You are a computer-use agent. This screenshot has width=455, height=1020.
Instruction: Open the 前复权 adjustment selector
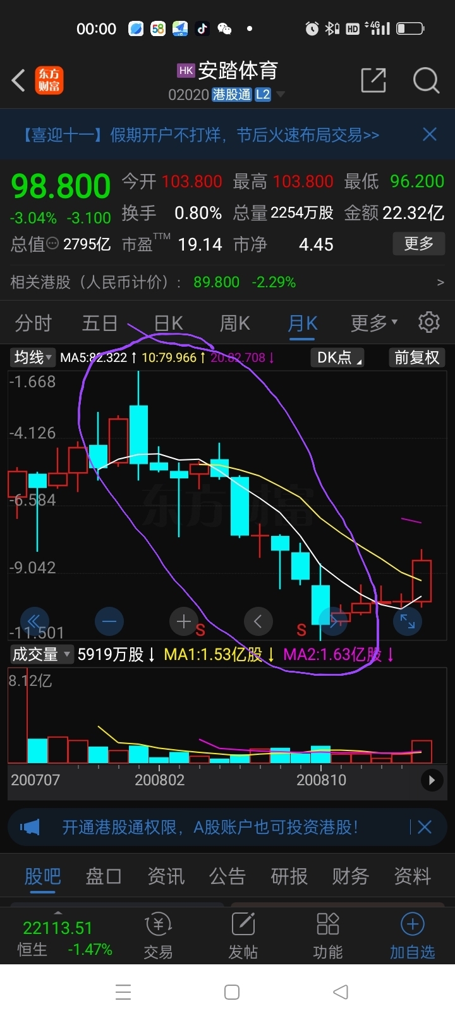[x=416, y=358]
